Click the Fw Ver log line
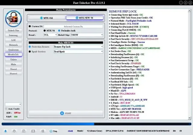Image resolution: width=193 pixels, height=135 pixels. (122, 94)
